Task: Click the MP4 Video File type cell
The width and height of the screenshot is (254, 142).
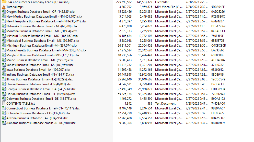Action: 169,7
